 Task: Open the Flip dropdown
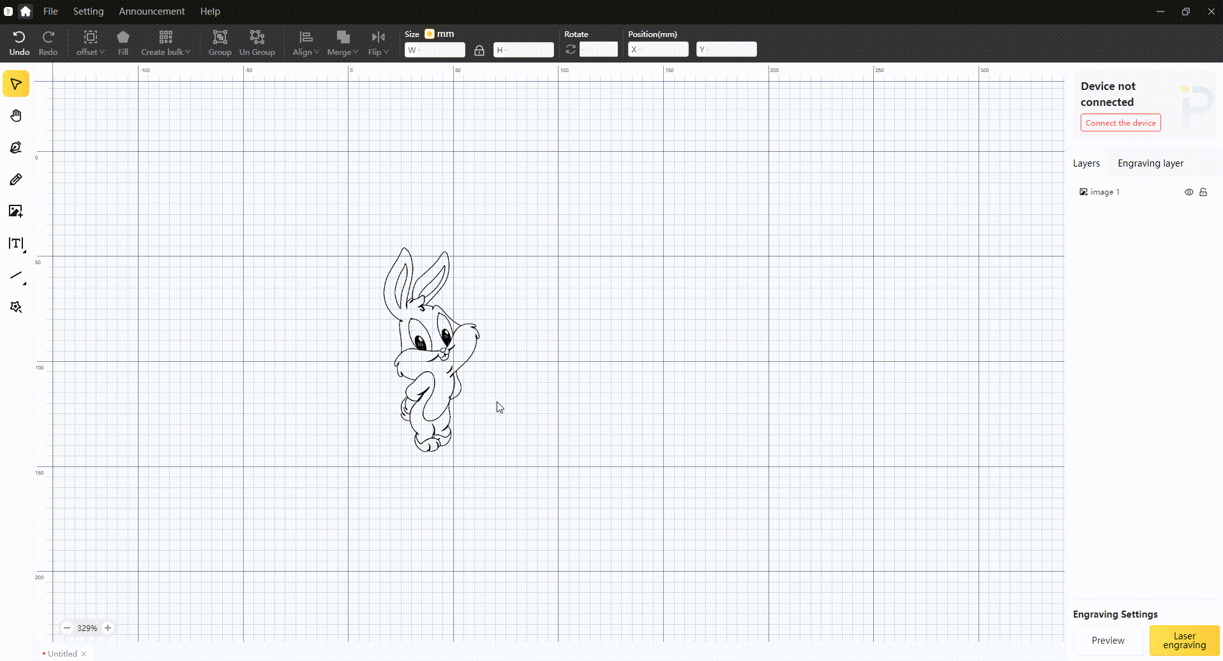point(379,43)
